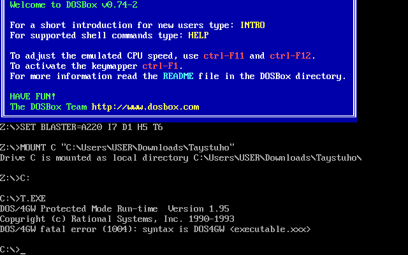Image resolution: width=408 pixels, height=255 pixels.
Task: Click The DOSBox Team text
Action: pyautogui.click(x=48, y=106)
